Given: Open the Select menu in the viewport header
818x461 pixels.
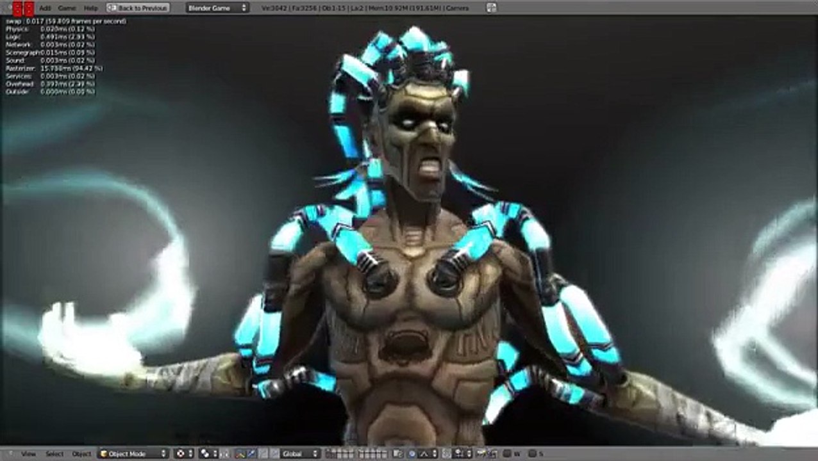Looking at the screenshot, I should pyautogui.click(x=54, y=454).
